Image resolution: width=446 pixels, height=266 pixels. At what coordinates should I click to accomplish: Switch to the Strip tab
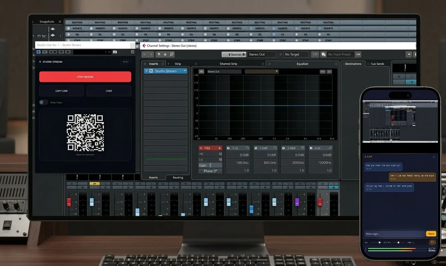click(178, 64)
